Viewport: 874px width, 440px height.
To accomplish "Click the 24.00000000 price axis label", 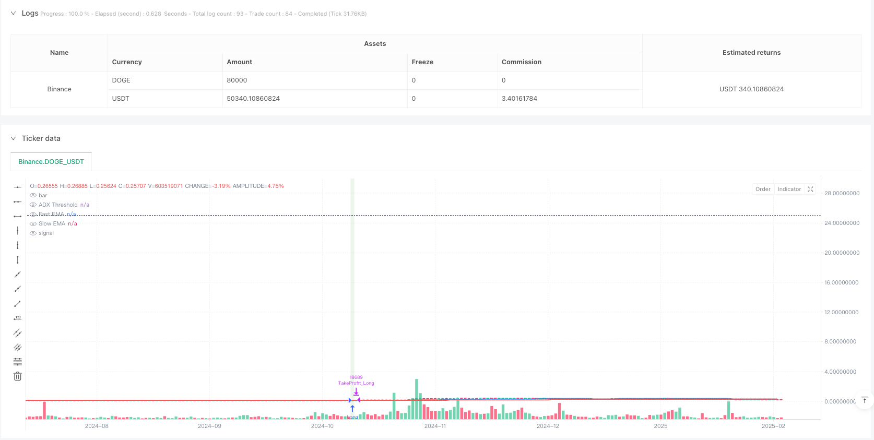I will click(x=842, y=223).
